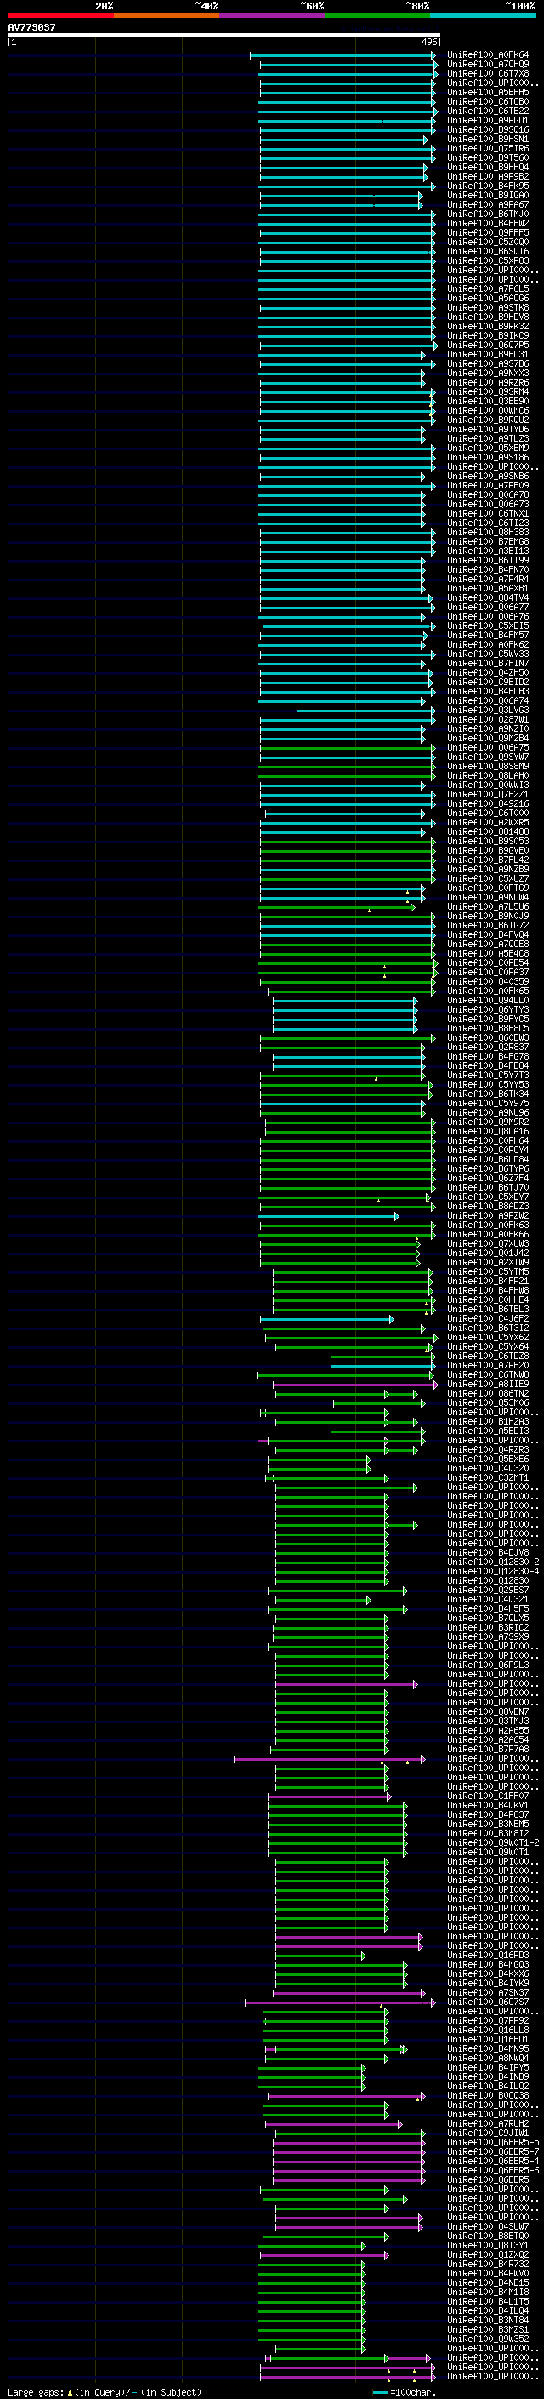Viewport: 544px width, 2399px height.
Task: Select label UniRef100_B9HSN1
Action: (x=488, y=139)
